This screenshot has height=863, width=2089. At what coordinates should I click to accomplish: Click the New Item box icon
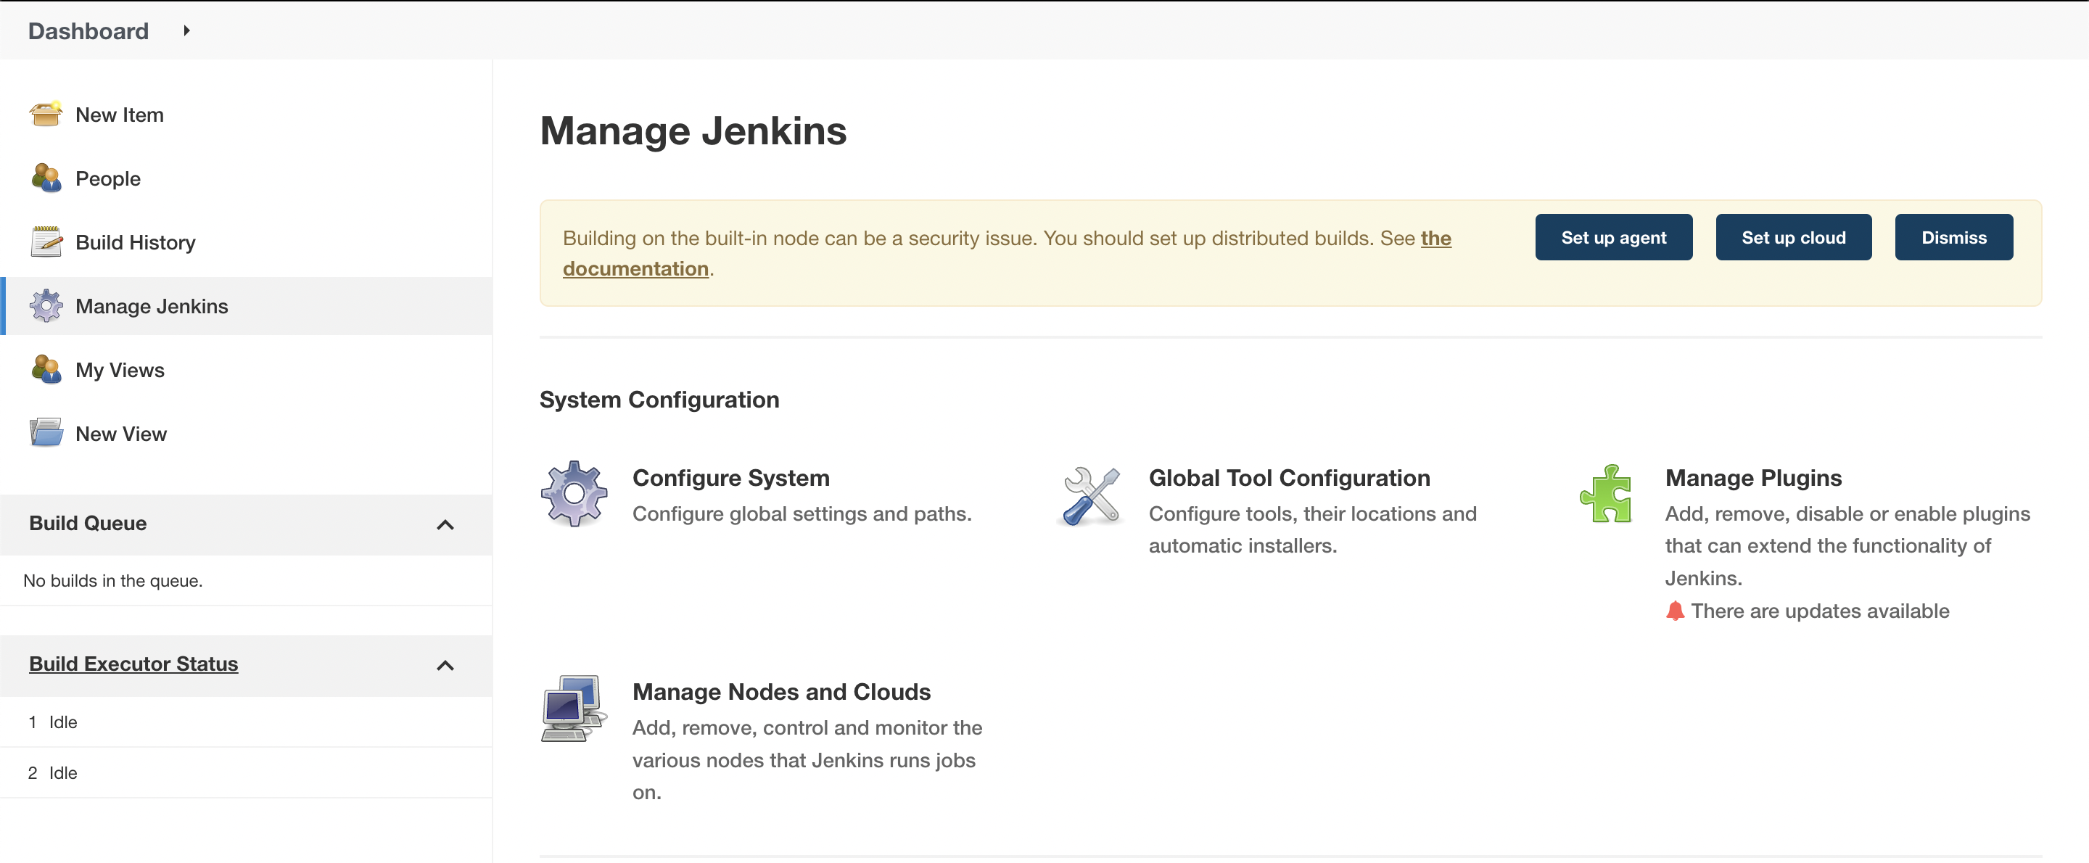[46, 115]
